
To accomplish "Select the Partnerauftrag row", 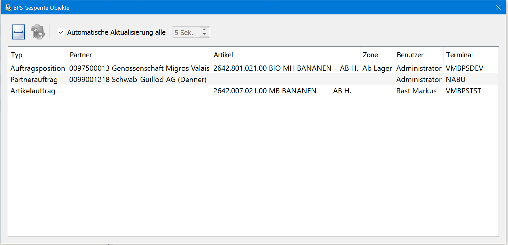I will click(x=34, y=80).
